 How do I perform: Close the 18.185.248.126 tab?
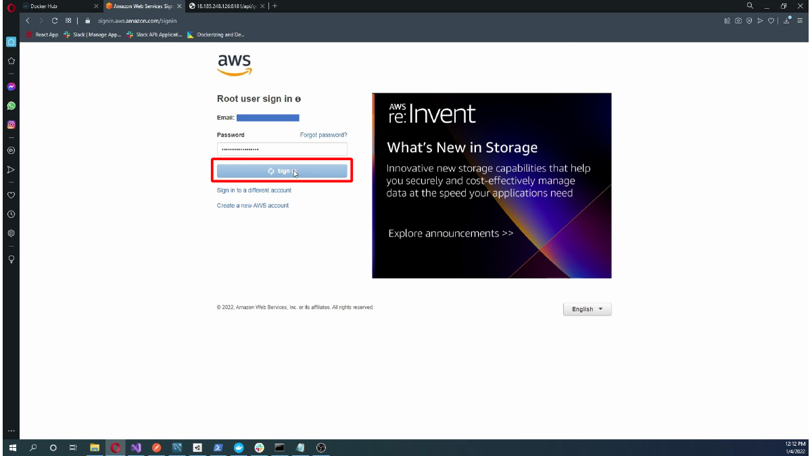pyautogui.click(x=262, y=6)
